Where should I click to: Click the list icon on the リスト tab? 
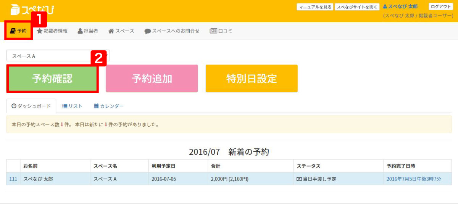(x=65, y=106)
